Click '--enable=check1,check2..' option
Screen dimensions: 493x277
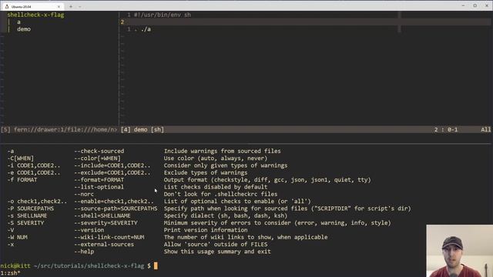click(x=114, y=202)
